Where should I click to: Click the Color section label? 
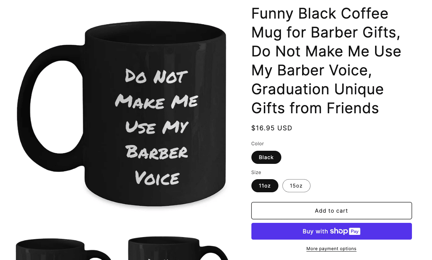click(x=257, y=143)
